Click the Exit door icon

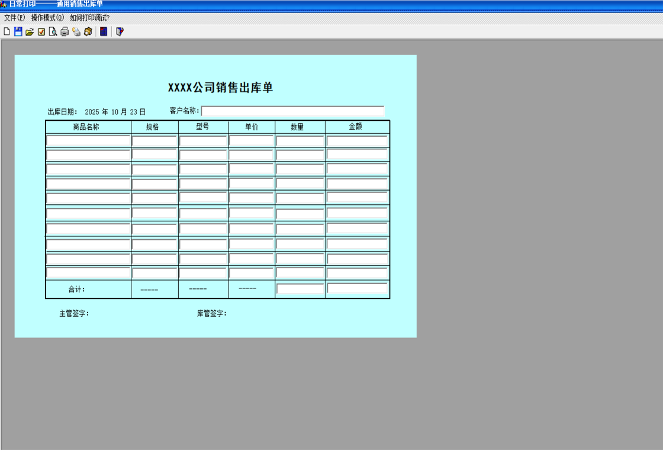click(120, 32)
